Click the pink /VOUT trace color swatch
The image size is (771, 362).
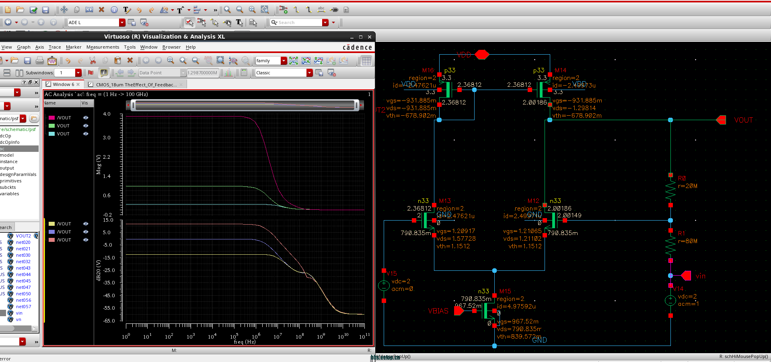coord(51,118)
